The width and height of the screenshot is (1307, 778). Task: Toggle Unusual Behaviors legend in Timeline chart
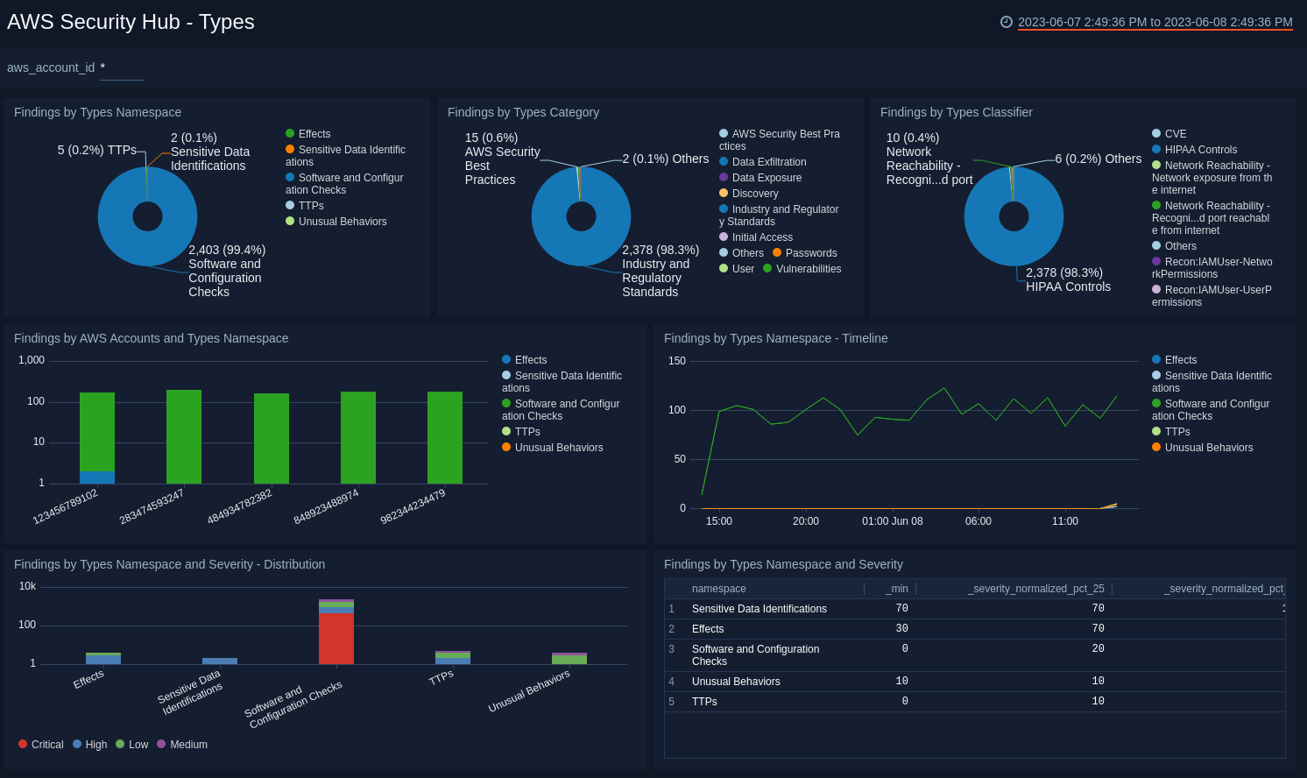[1203, 448]
